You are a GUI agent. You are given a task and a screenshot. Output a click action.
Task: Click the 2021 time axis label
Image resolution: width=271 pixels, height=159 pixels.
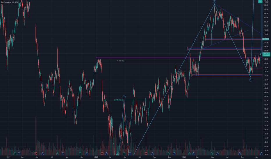[184, 157]
